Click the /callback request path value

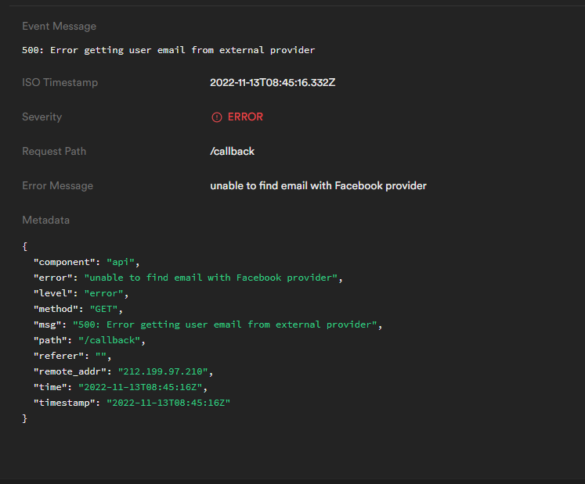[x=232, y=152]
